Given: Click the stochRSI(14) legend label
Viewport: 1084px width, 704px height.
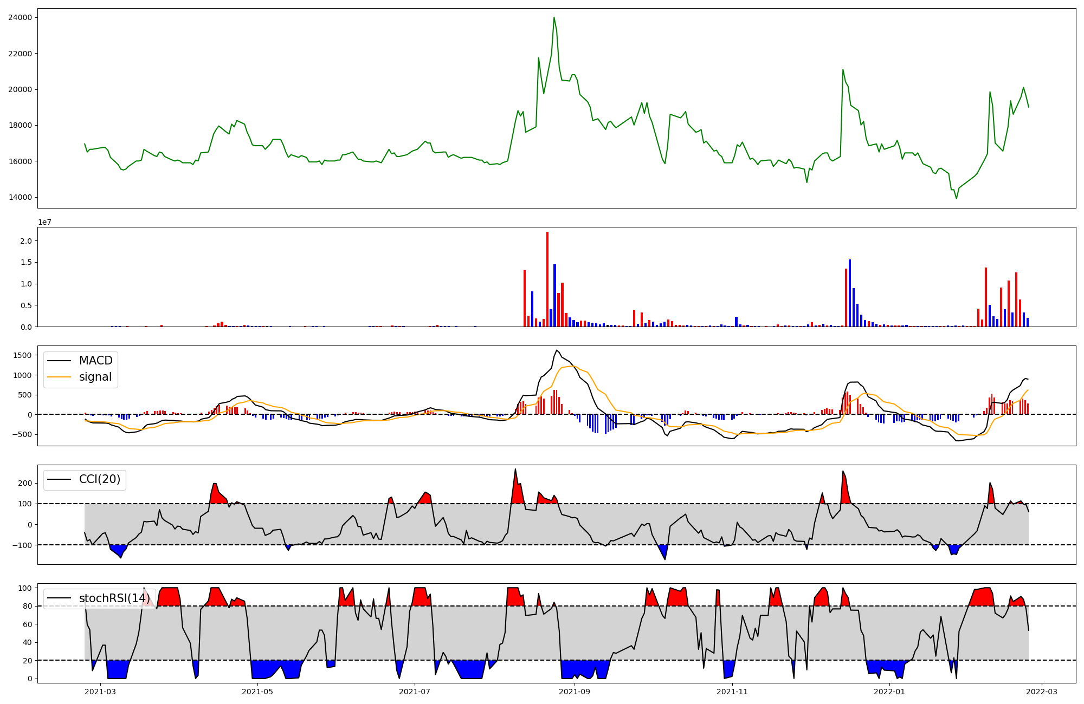Looking at the screenshot, I should (114, 598).
